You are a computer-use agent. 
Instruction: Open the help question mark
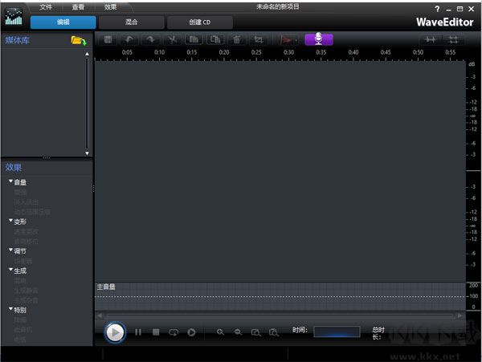point(438,9)
